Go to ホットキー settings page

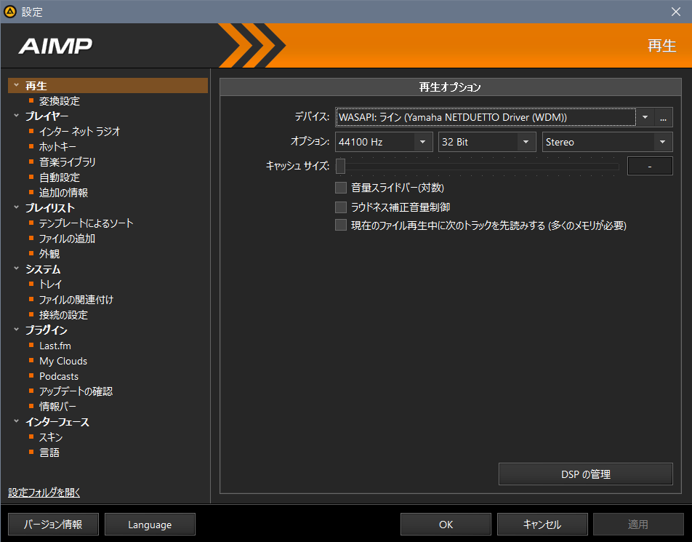pyautogui.click(x=58, y=147)
